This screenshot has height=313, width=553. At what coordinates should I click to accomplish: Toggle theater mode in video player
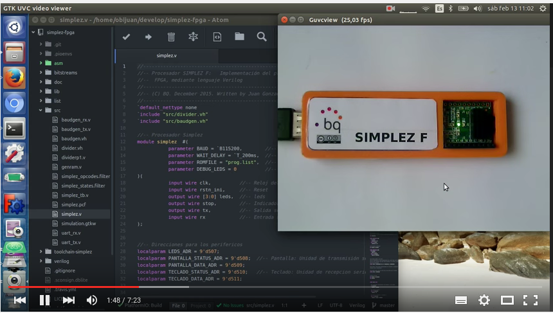[507, 300]
